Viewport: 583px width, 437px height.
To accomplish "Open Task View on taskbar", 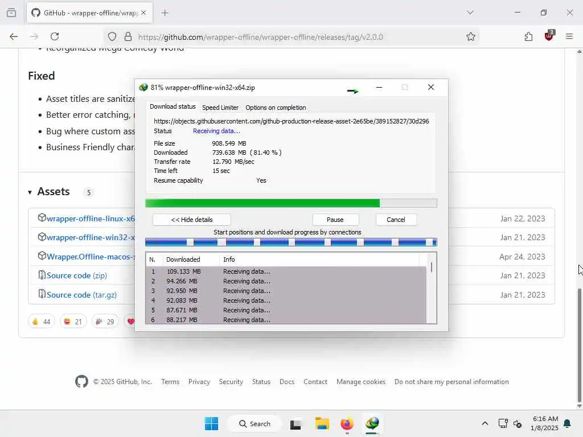I will [295, 424].
